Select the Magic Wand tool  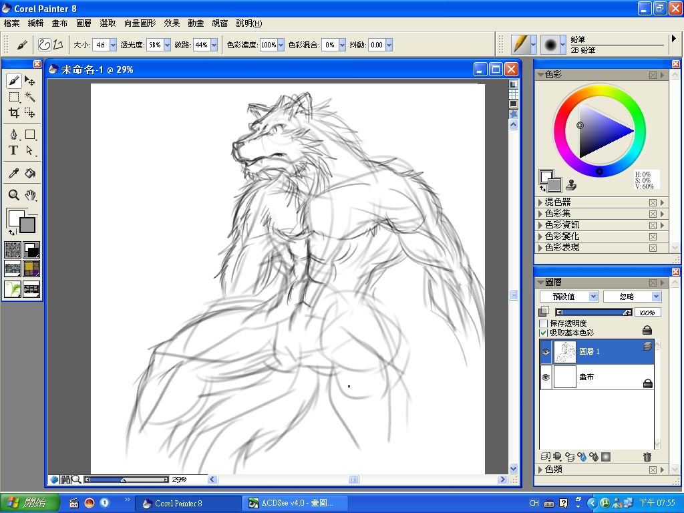(30, 98)
